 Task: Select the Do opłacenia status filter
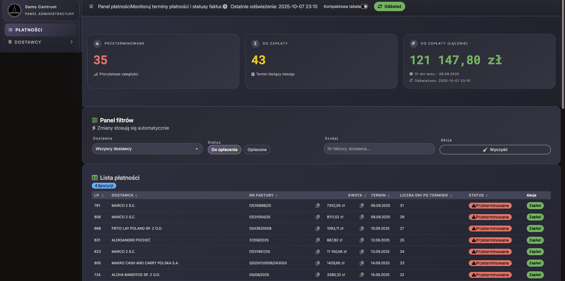coord(224,150)
